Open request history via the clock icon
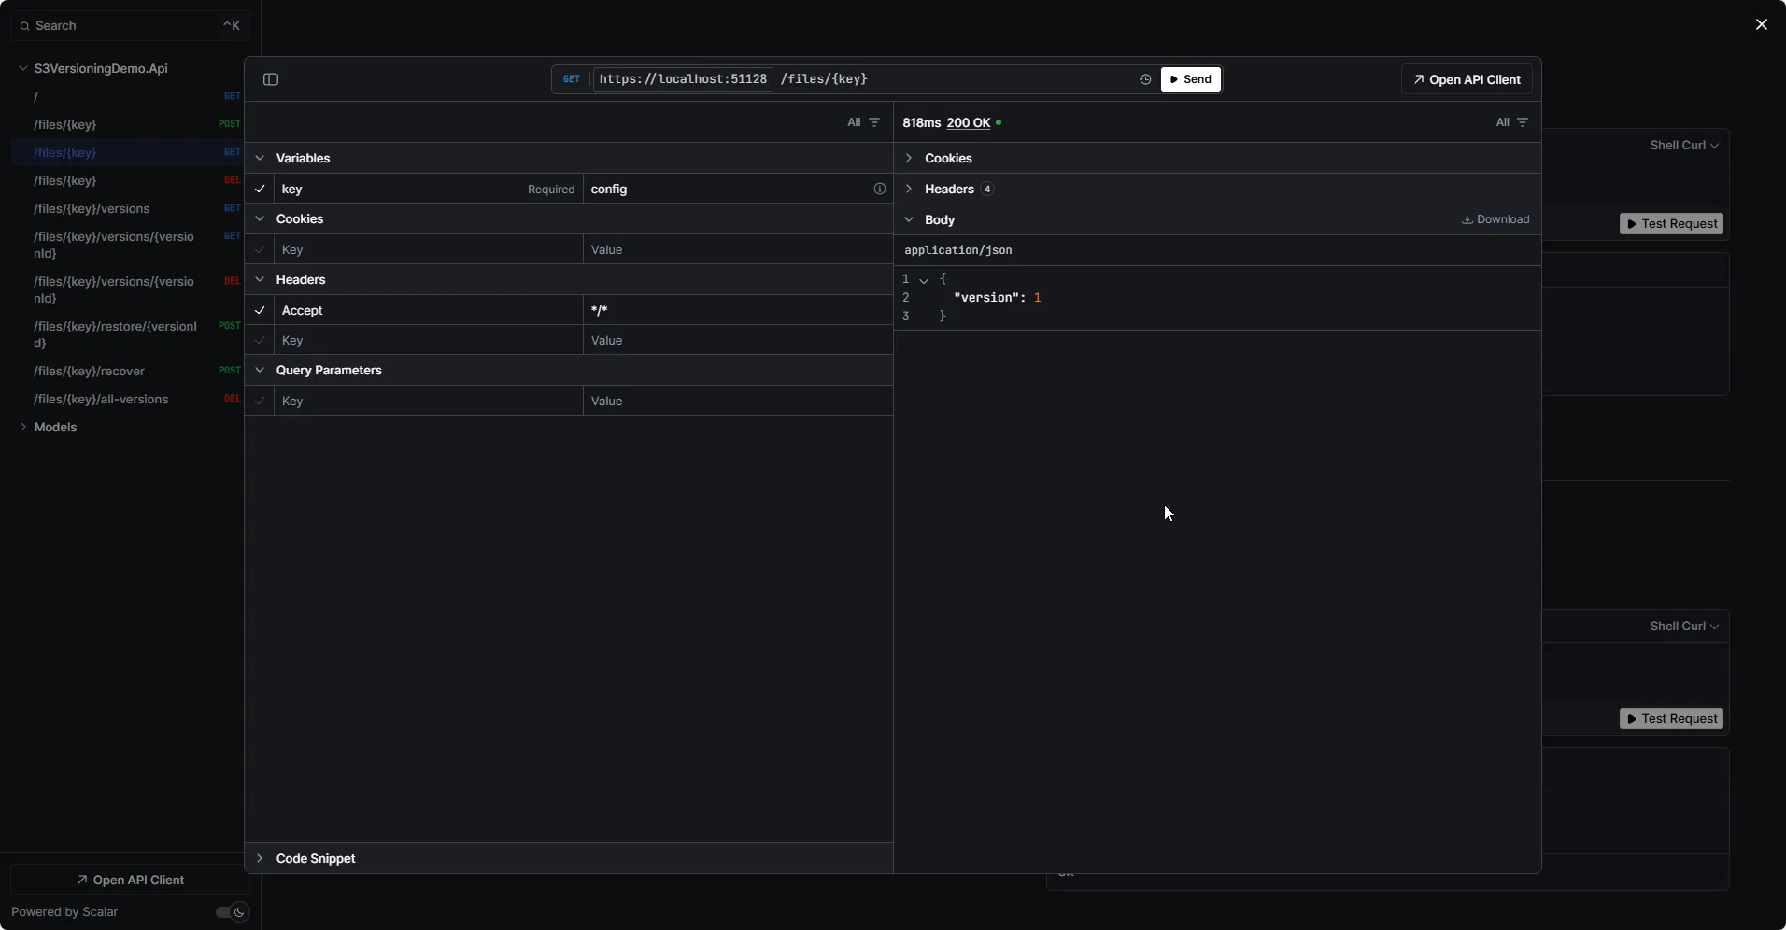The image size is (1786, 930). click(1143, 79)
